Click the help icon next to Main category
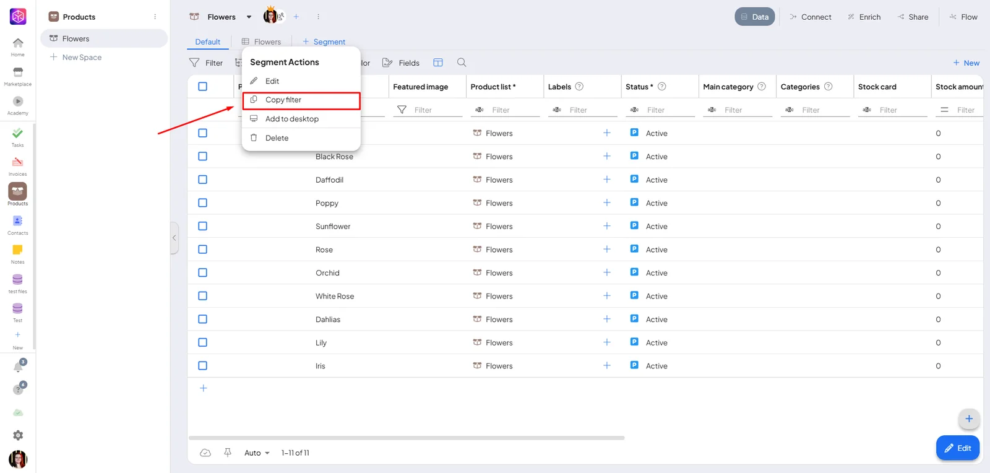 (x=762, y=87)
